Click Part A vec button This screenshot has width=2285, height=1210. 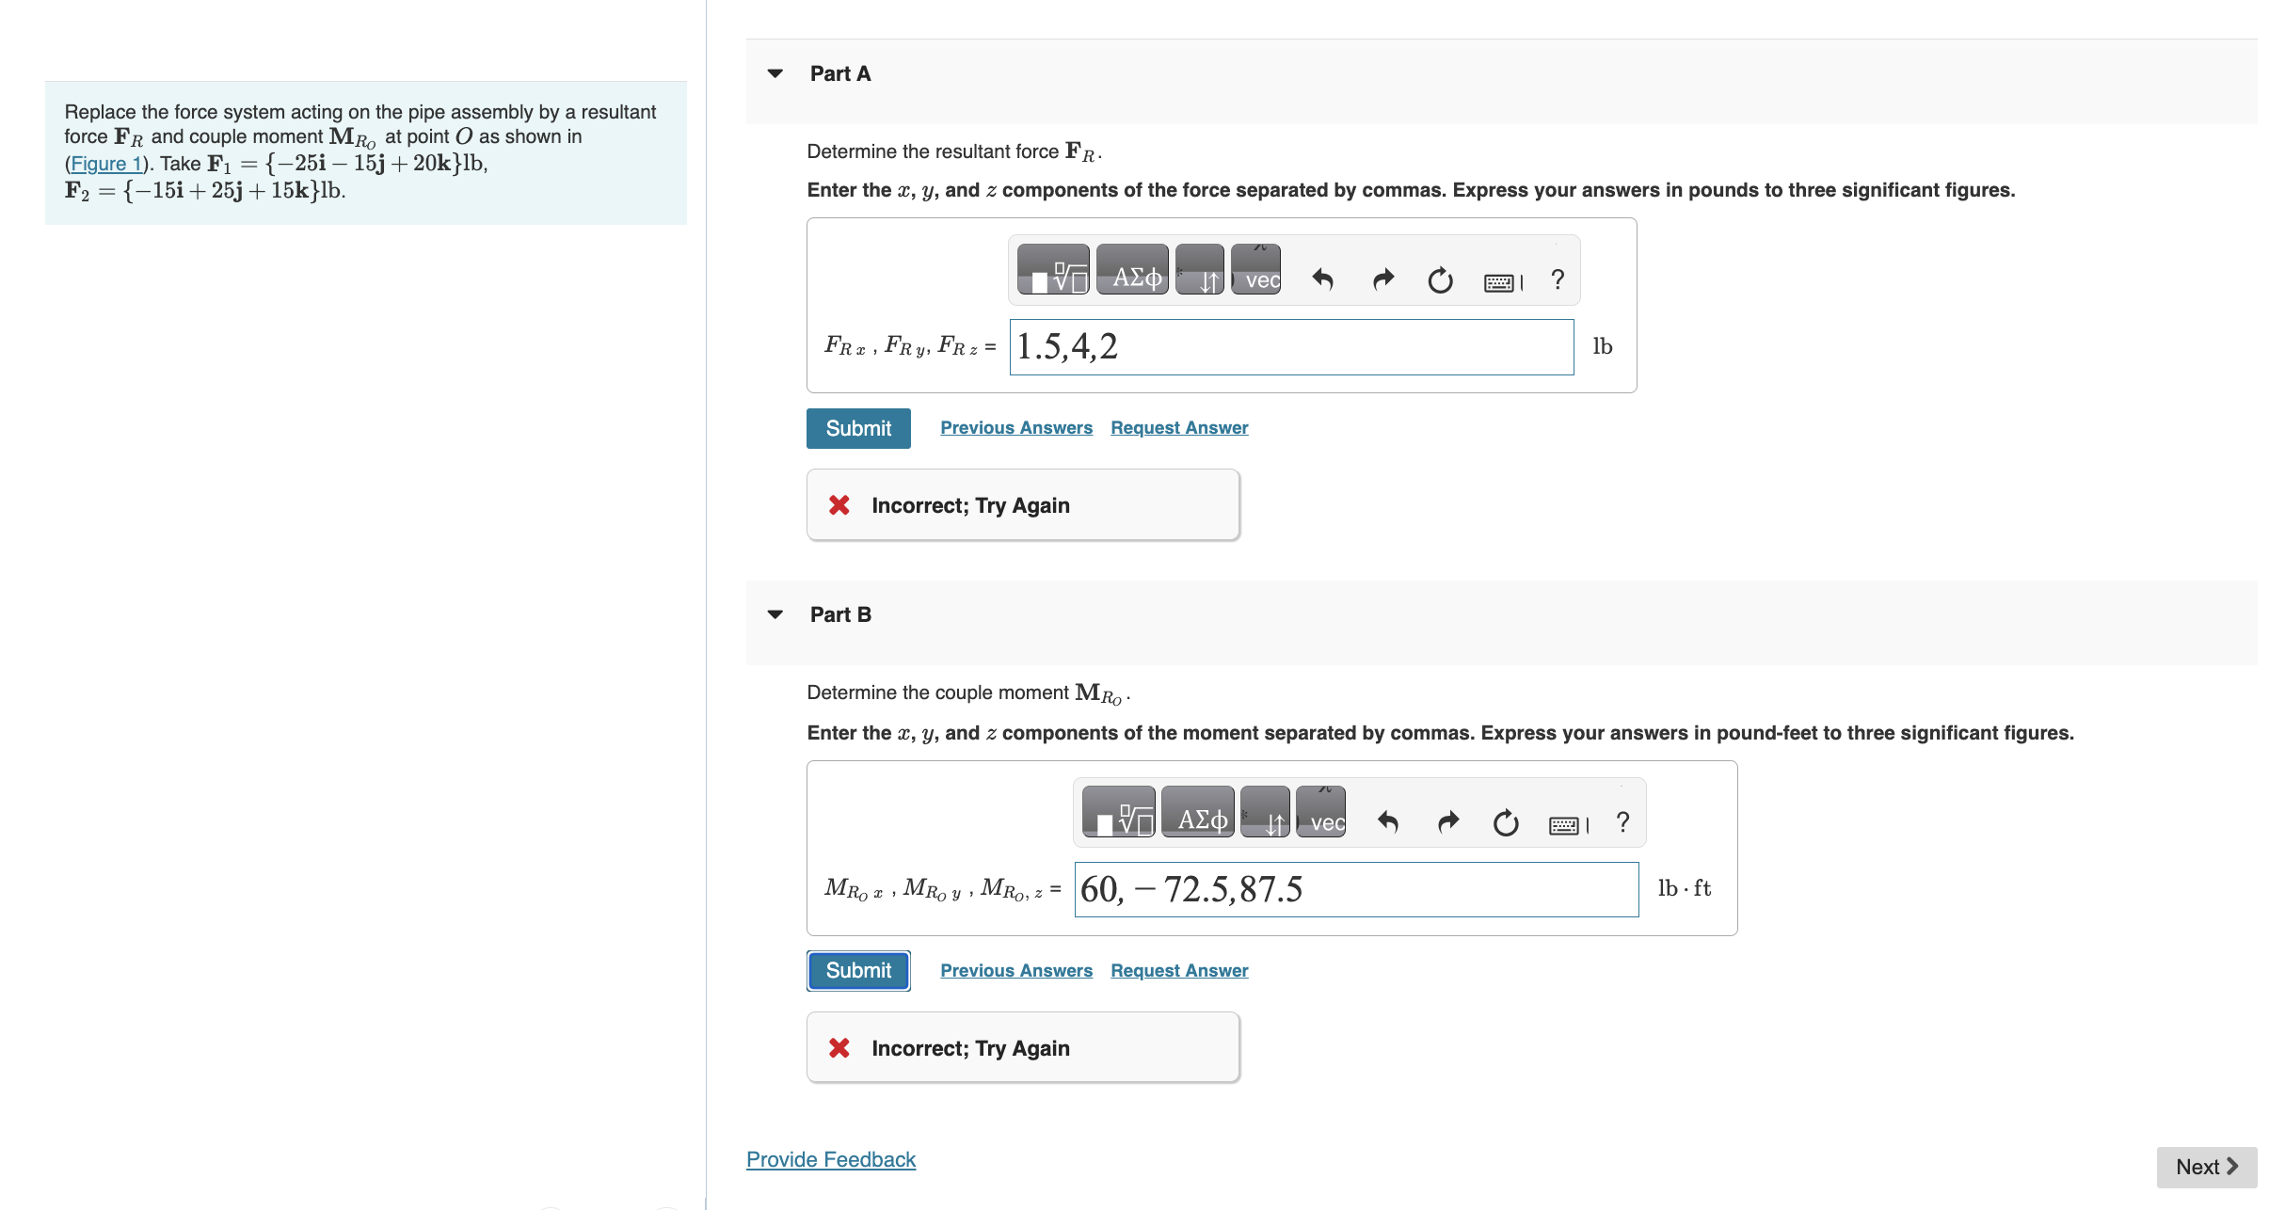(1256, 270)
